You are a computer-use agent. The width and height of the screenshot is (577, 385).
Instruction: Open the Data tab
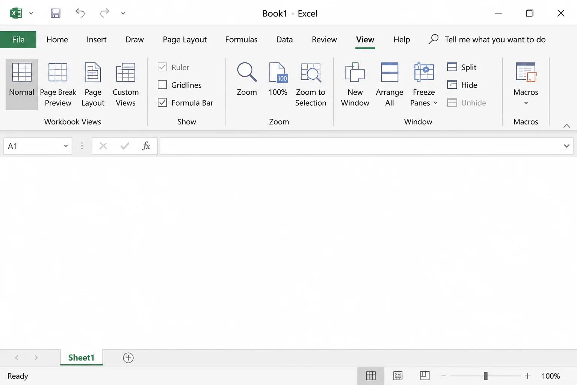click(284, 39)
